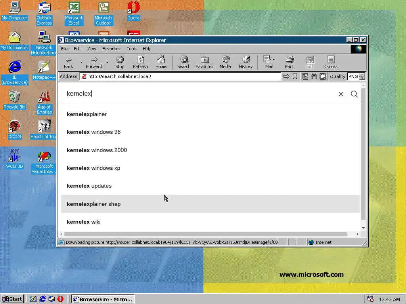Select the DOOM desktop icon
This screenshot has width=406, height=304.
[14, 130]
